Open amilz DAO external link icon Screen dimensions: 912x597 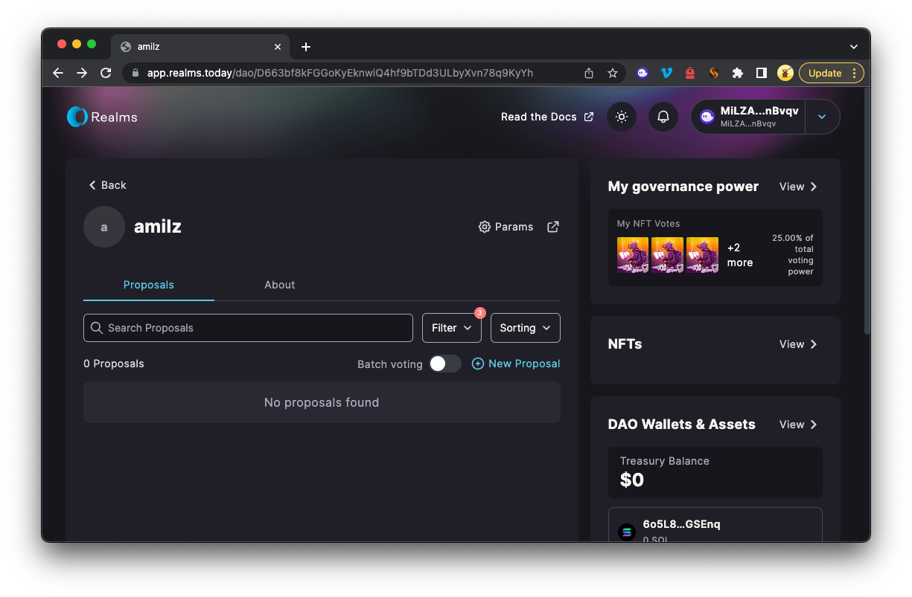pyautogui.click(x=553, y=227)
